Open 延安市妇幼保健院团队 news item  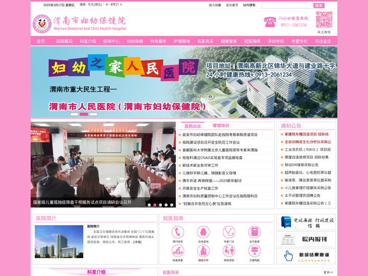click(220, 135)
